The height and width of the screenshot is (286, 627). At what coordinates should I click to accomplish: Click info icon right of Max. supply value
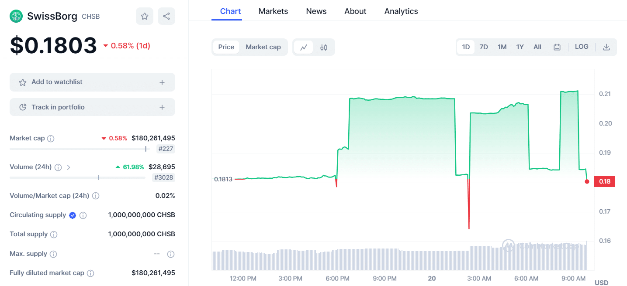point(171,254)
